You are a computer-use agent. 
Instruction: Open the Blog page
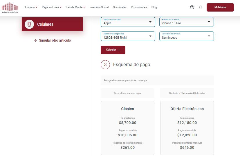click(154, 7)
